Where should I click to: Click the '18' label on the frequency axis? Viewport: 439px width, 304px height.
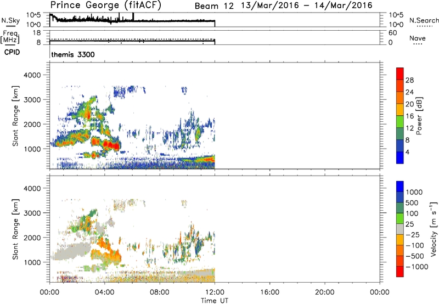point(37,33)
